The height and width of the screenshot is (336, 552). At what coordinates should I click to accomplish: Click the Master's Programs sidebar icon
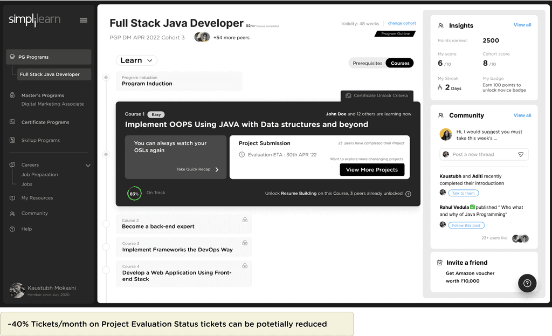[12, 95]
